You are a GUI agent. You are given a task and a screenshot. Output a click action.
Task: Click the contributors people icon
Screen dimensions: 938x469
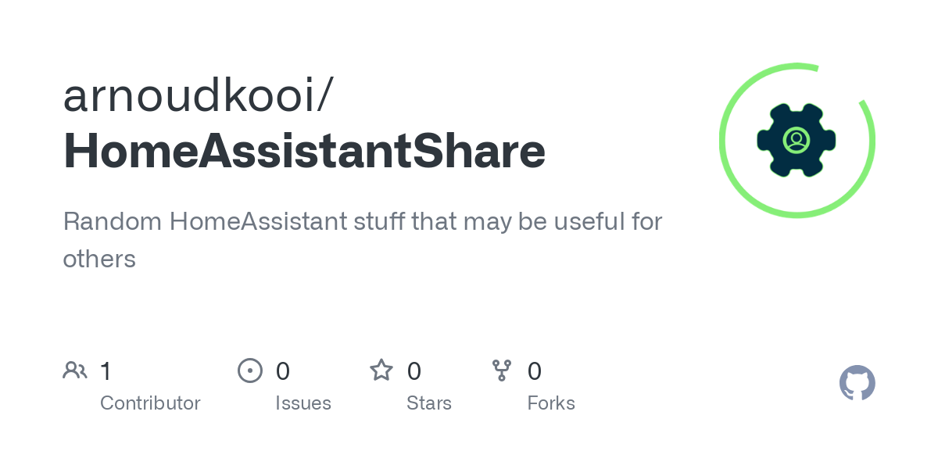(x=75, y=371)
